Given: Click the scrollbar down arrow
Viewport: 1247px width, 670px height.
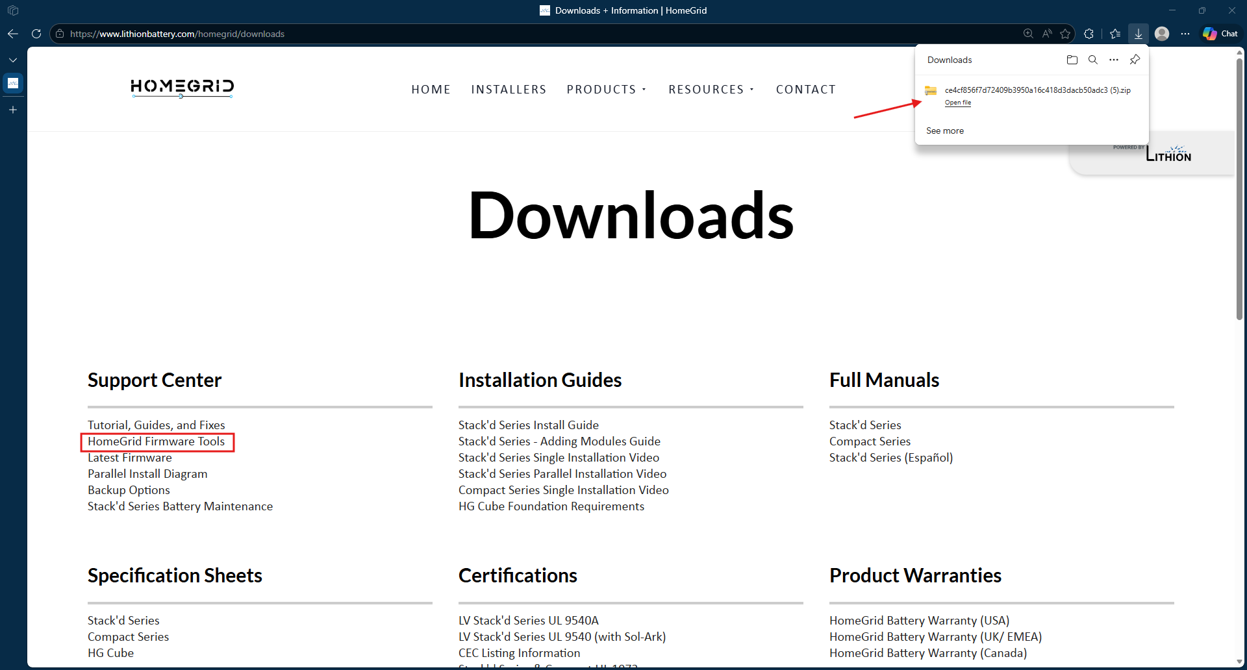Looking at the screenshot, I should pos(1239,662).
